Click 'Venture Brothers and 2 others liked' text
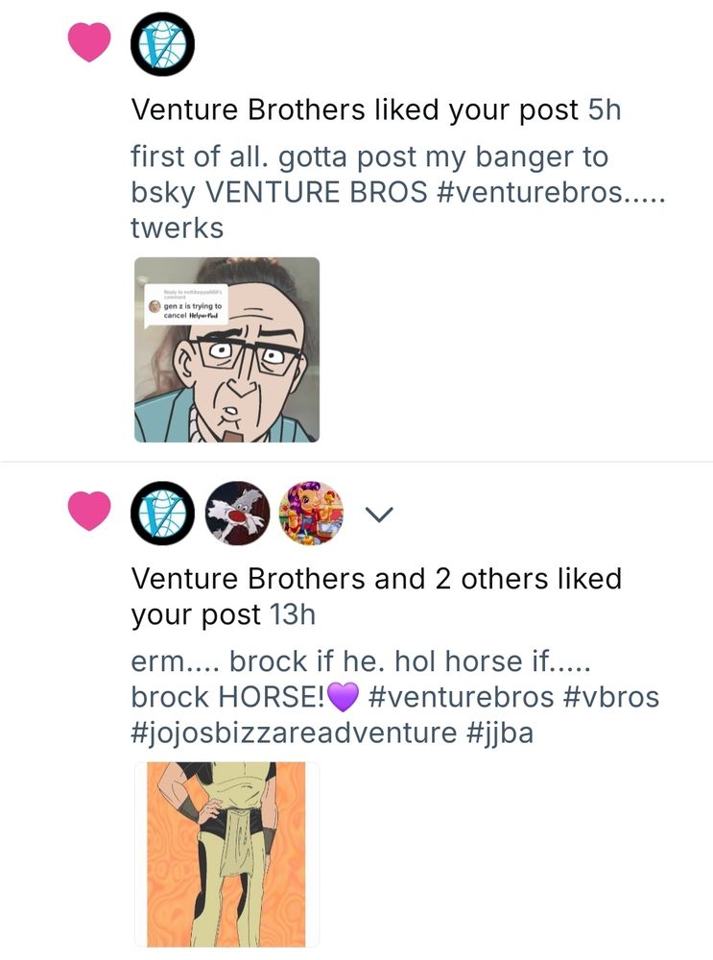 coord(376,579)
